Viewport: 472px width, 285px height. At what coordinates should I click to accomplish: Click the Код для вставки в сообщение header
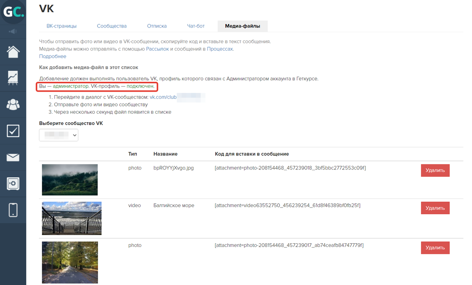click(252, 154)
